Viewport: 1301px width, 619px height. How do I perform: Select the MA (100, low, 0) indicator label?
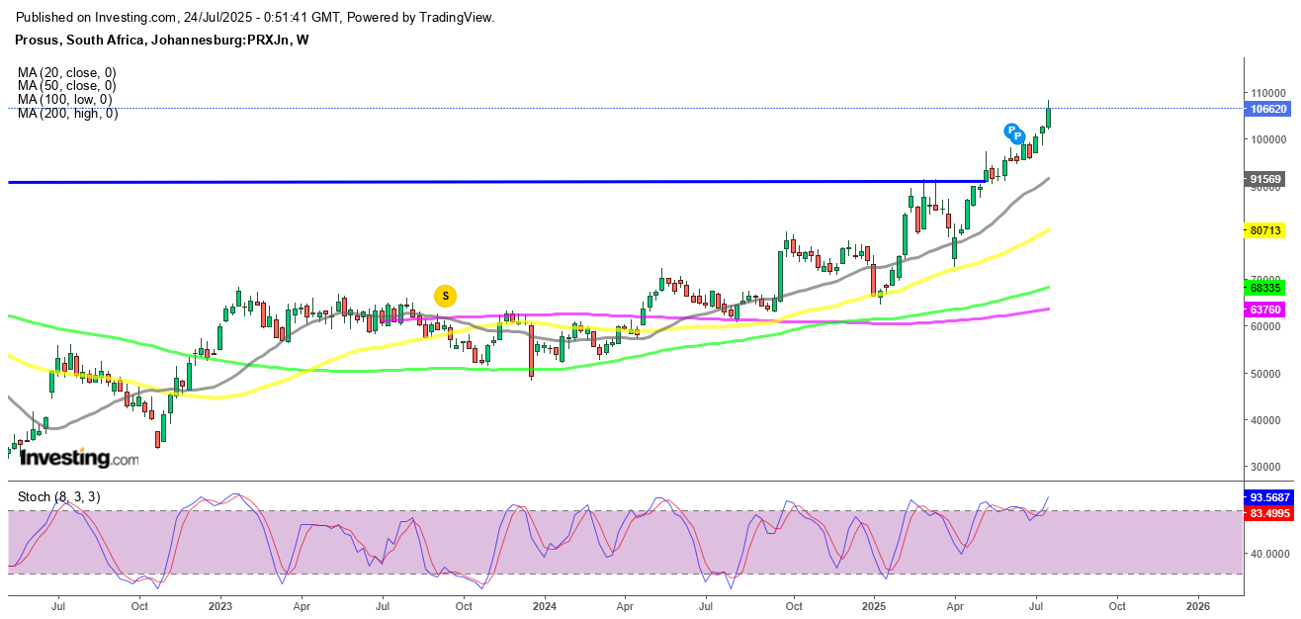point(64,100)
